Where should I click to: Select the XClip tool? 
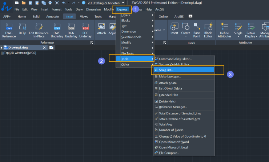(23, 29)
